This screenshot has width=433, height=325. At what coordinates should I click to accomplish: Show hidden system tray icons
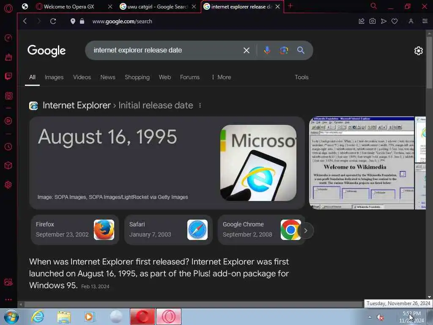coord(370,317)
